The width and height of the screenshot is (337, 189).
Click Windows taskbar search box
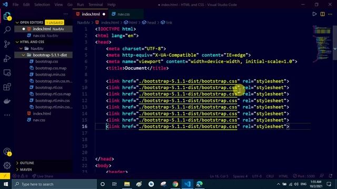54,184
